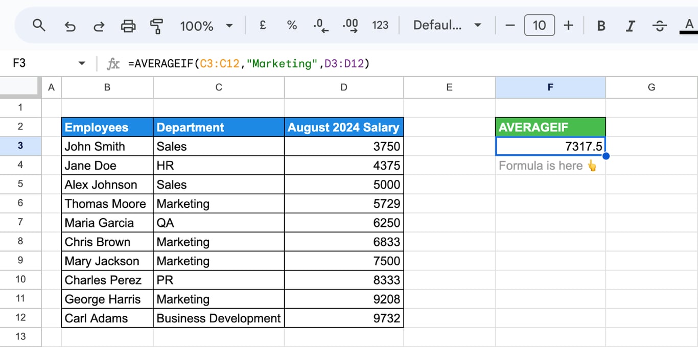Format cell as percent
The width and height of the screenshot is (698, 347).
(292, 25)
